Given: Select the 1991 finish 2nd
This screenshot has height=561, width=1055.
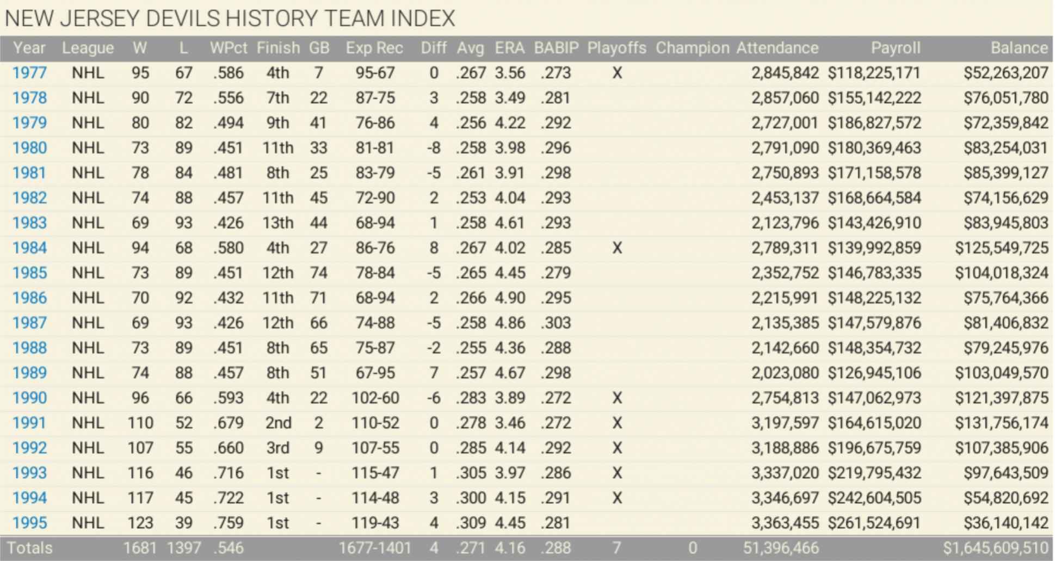Looking at the screenshot, I should [278, 423].
